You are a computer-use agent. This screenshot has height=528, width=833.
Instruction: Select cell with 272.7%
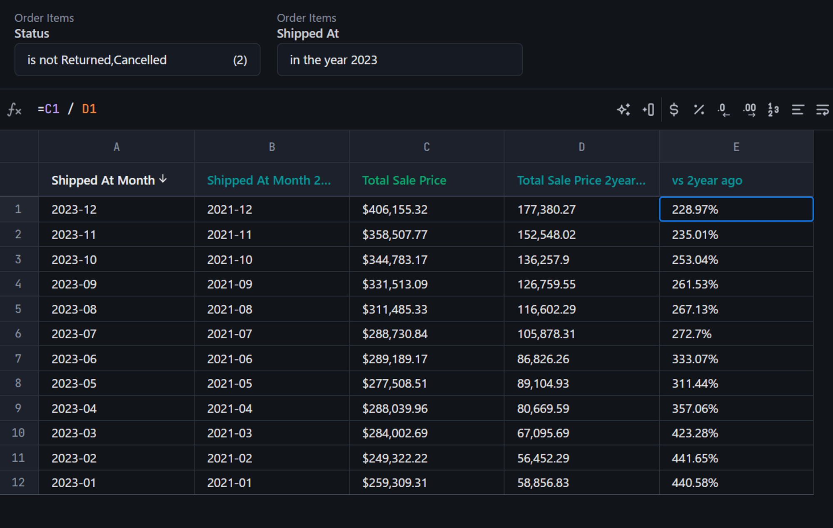coord(736,334)
